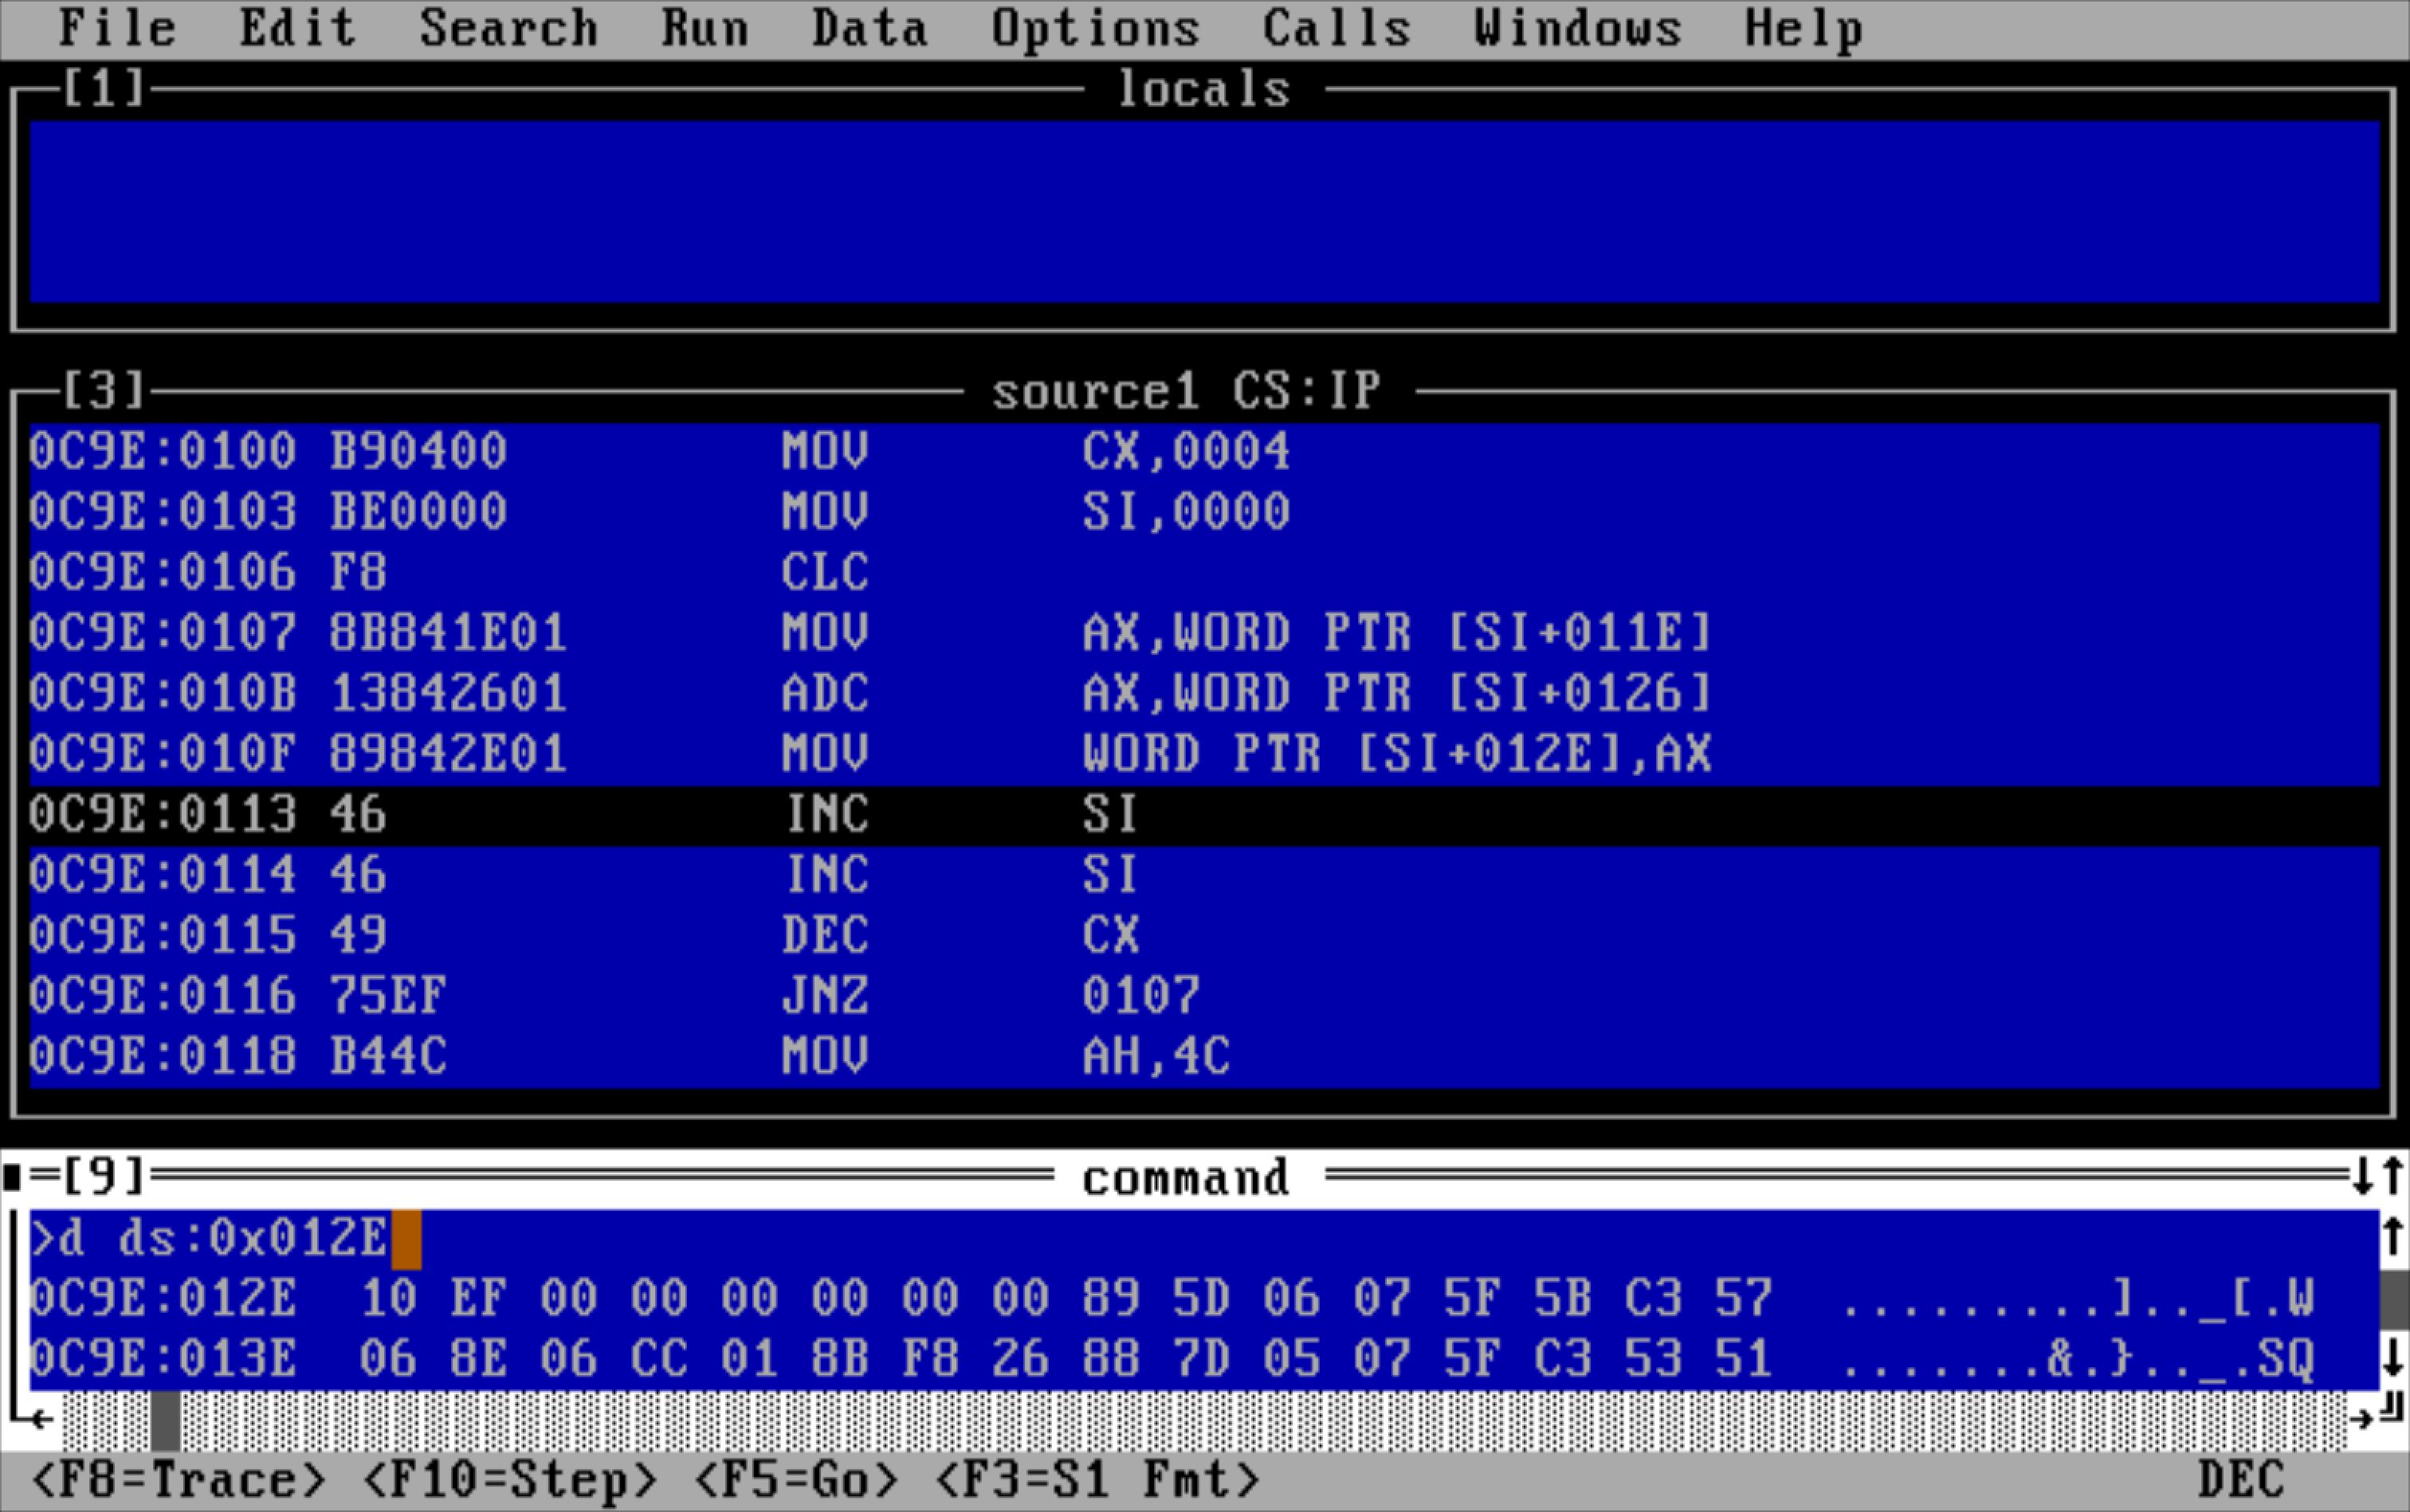Open the Windows menu
This screenshot has height=1512, width=2410.
[x=1578, y=28]
